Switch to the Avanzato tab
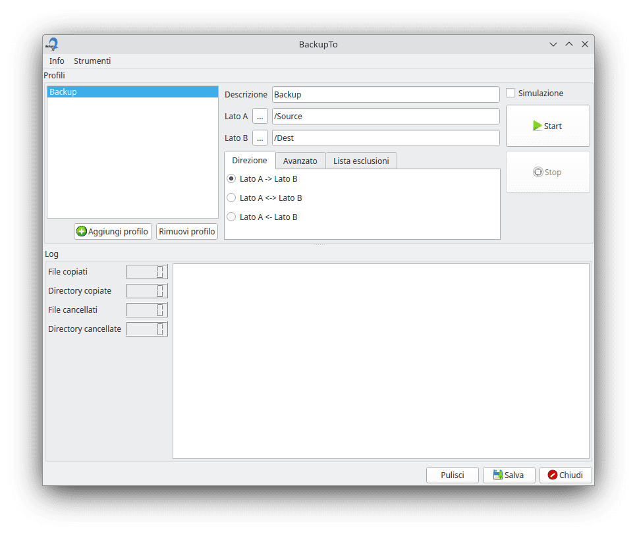Screen dimensions: 637x536 click(300, 161)
